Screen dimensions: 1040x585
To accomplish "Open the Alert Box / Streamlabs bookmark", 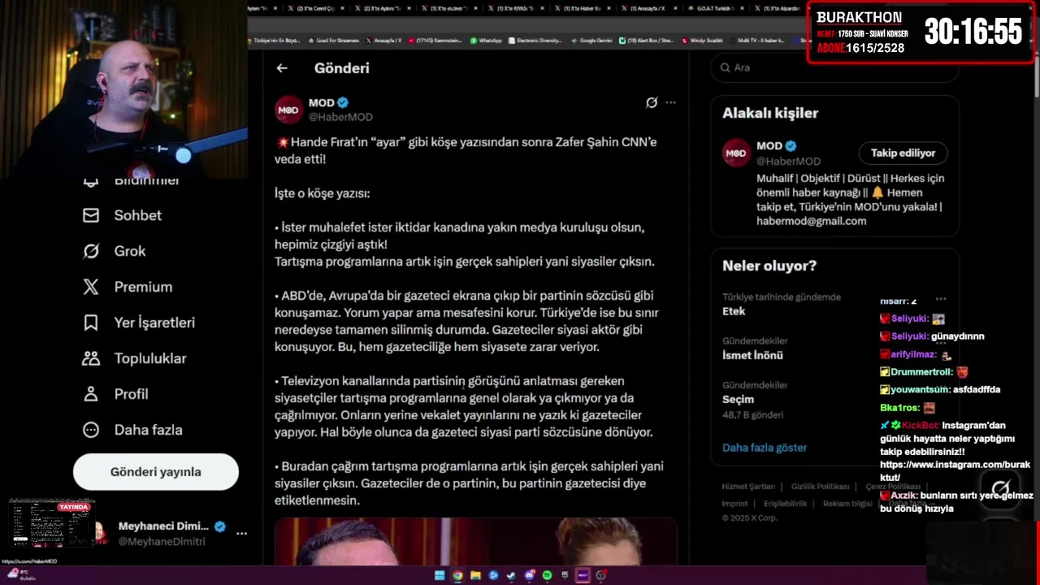I will pos(647,41).
